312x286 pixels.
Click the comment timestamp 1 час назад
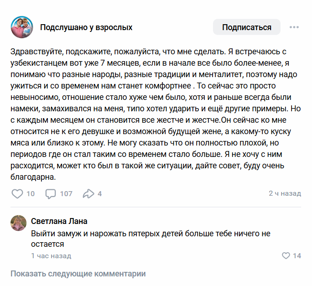51,256
